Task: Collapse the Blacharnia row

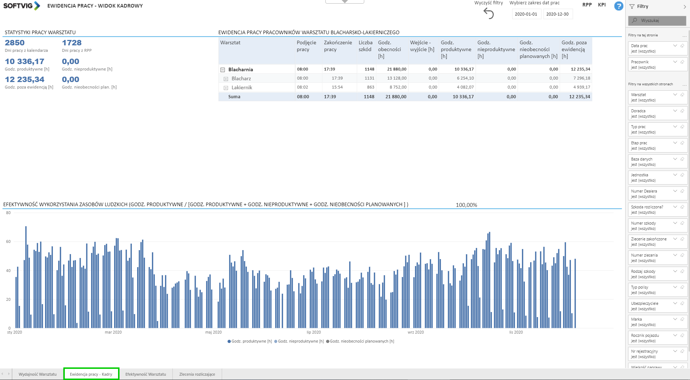Action: tap(223, 70)
